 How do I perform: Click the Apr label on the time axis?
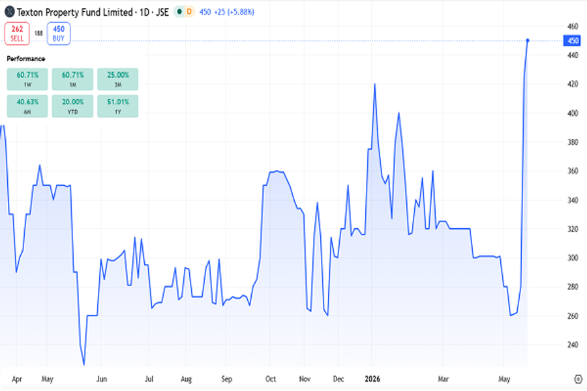coord(17,379)
